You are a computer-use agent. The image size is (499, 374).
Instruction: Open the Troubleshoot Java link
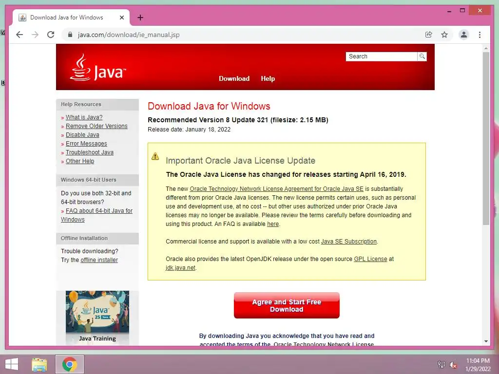(x=90, y=152)
